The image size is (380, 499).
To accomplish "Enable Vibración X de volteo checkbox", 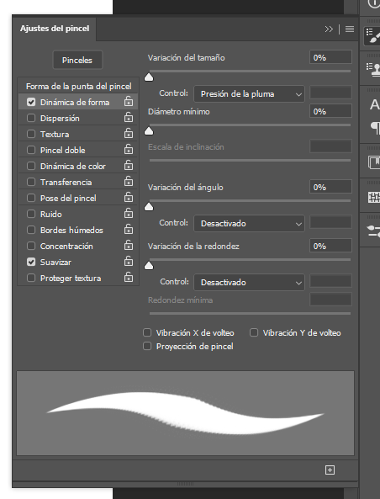I will point(147,332).
